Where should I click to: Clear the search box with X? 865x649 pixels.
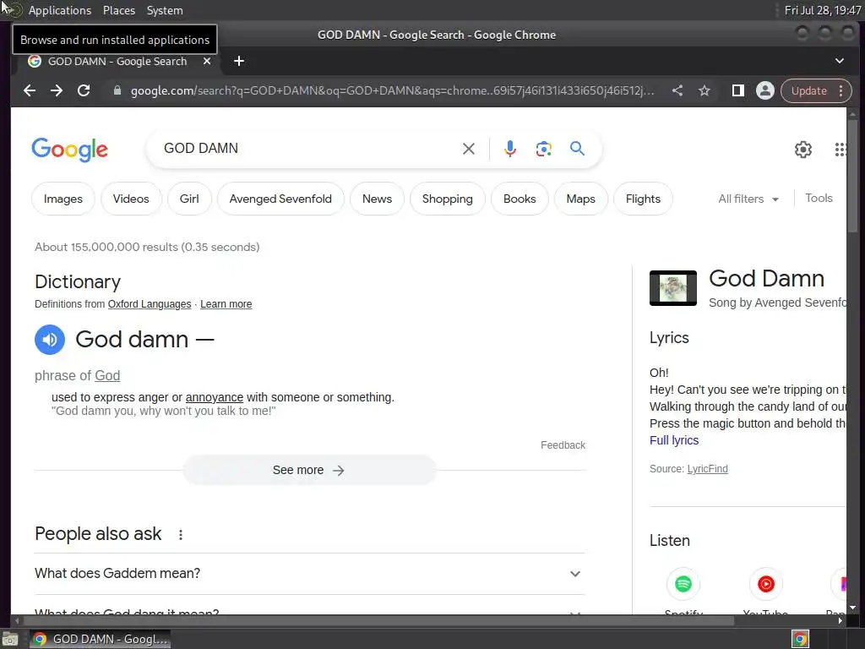468,149
